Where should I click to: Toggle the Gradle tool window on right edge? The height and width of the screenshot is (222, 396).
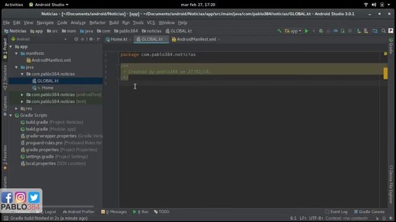point(391,46)
